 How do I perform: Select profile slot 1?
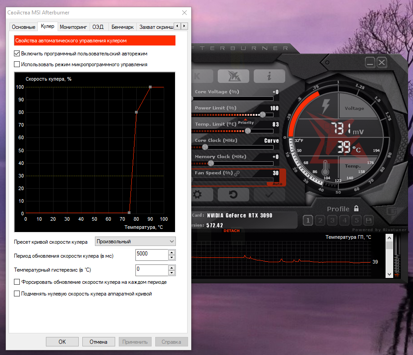tap(308, 220)
